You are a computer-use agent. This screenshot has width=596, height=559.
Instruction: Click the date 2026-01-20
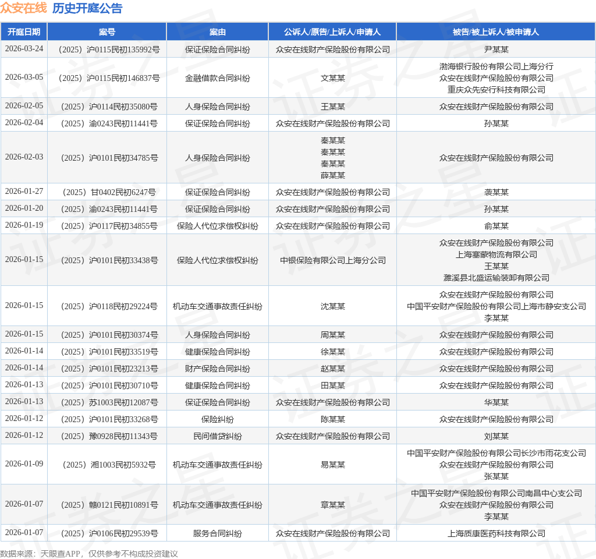[24, 208]
